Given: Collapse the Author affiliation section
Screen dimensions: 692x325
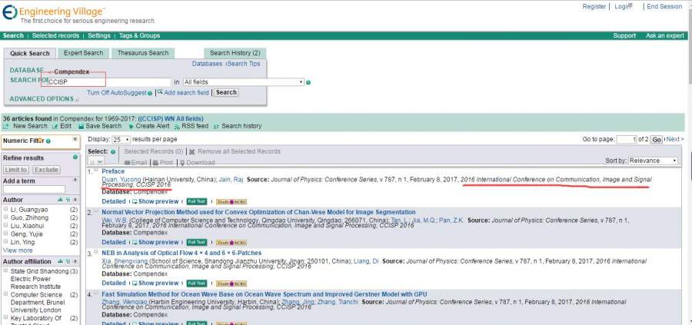Looking at the screenshot, I should click(x=75, y=261).
